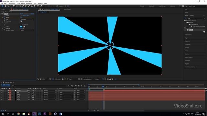207x116 pixels.
Task: Open the Windows Start menu
Action: coord(3,114)
